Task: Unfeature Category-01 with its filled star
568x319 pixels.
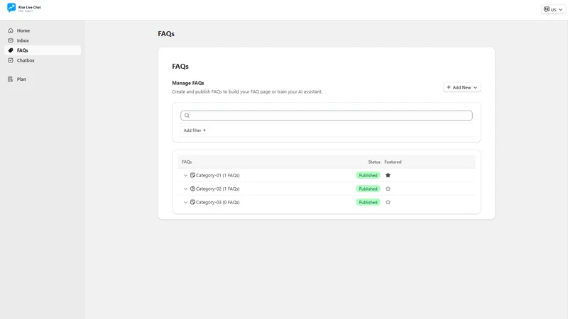Action: click(x=388, y=175)
